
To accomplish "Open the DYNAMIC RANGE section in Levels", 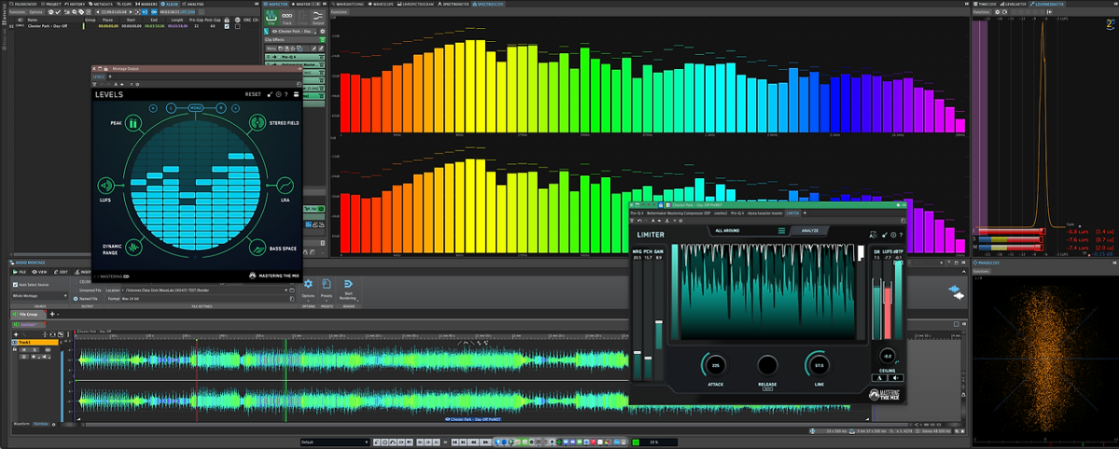I will point(133,248).
